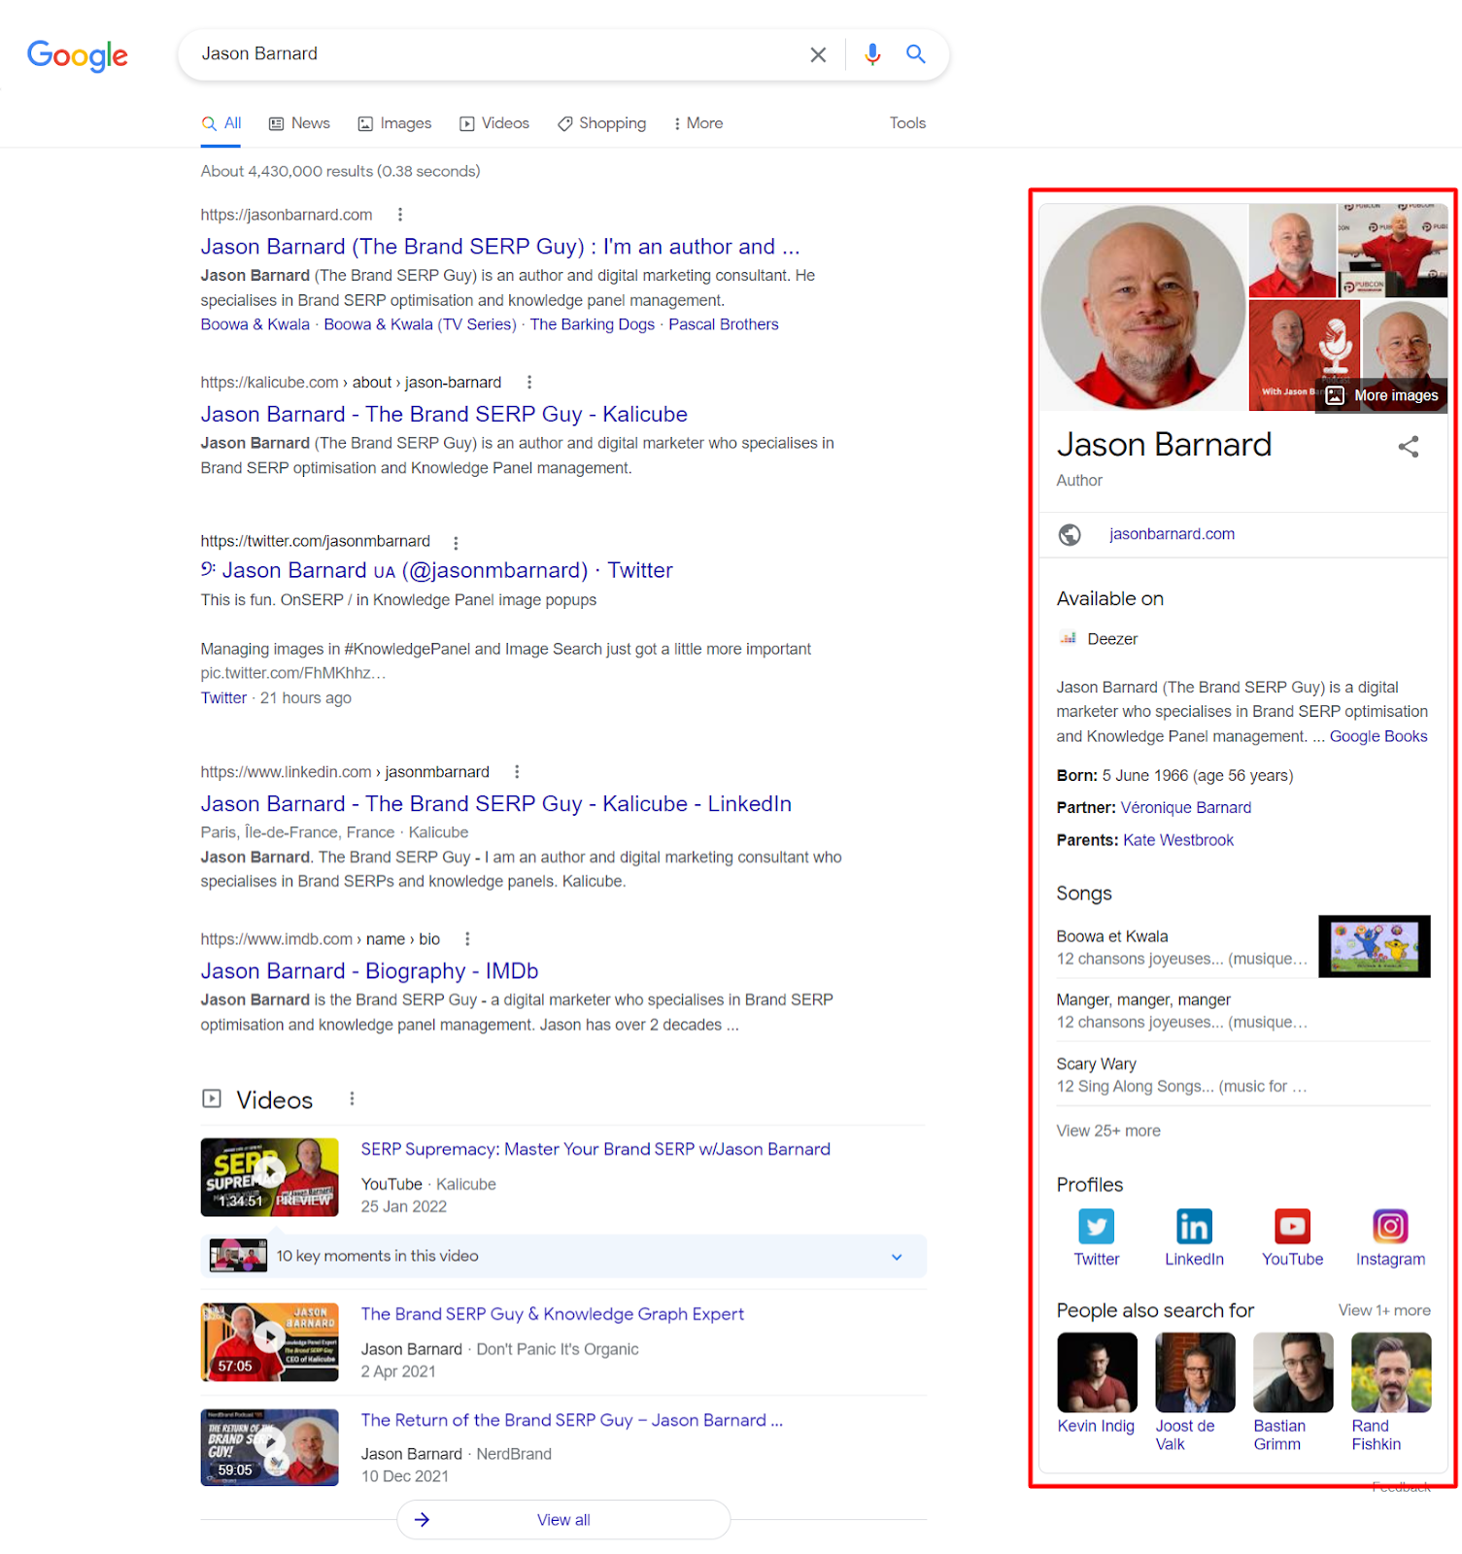This screenshot has height=1554, width=1462.
Task: Open the Véronique Barnard partner link
Action: (1186, 808)
